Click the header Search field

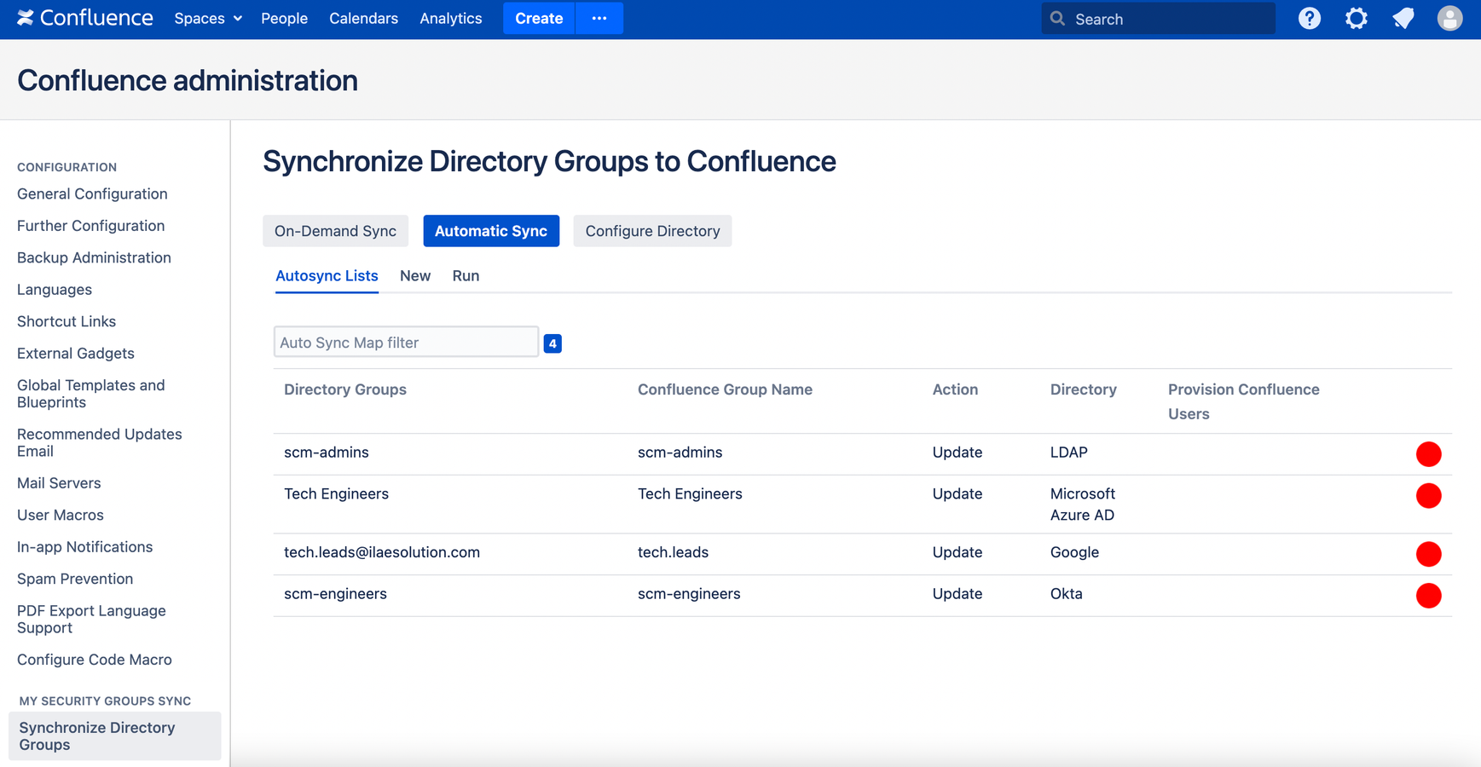click(x=1158, y=19)
